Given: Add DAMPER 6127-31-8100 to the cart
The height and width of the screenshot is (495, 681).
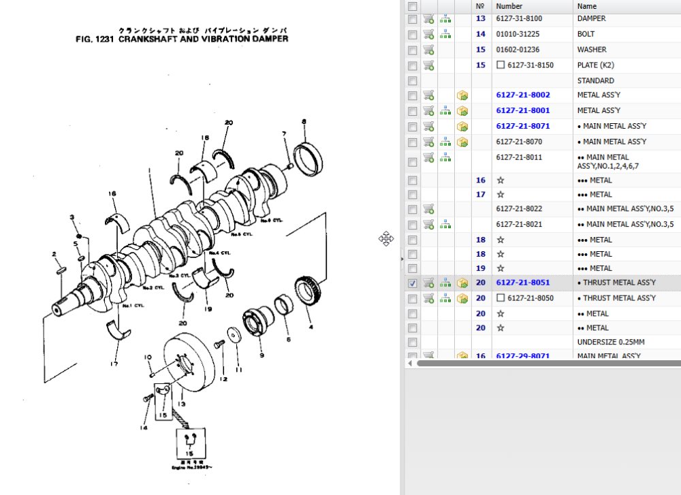Looking at the screenshot, I should (428, 18).
